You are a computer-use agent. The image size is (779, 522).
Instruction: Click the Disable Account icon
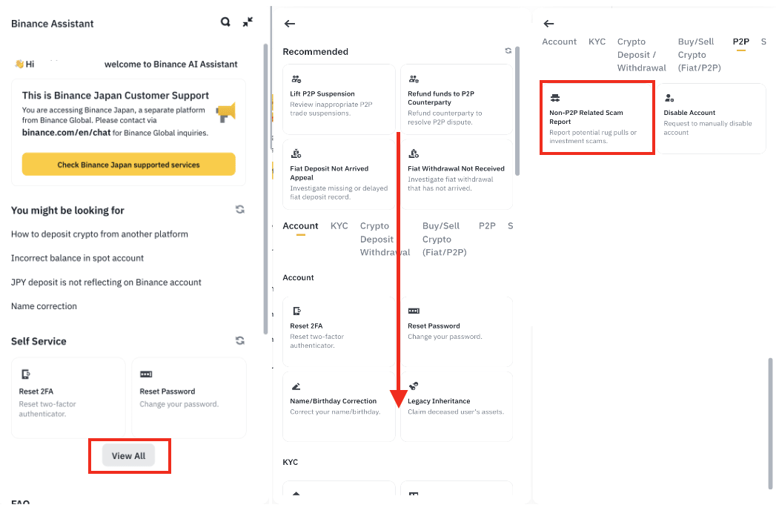coord(669,97)
